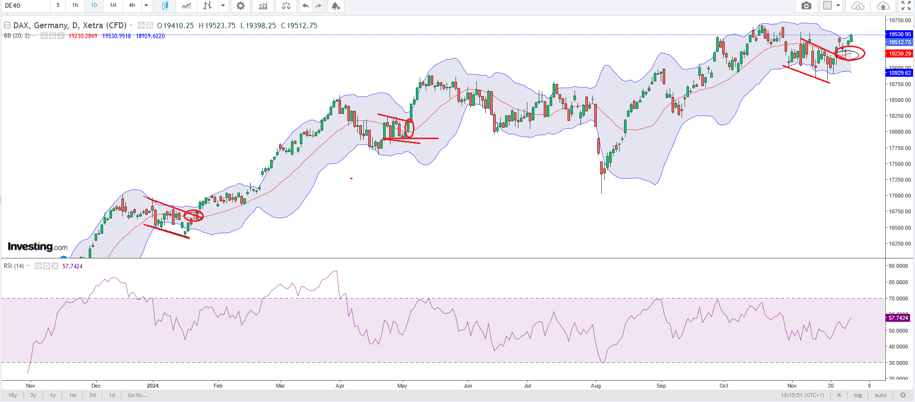
Task: Expand the layout selector dropdown near camera
Action: pyautogui.click(x=838, y=6)
